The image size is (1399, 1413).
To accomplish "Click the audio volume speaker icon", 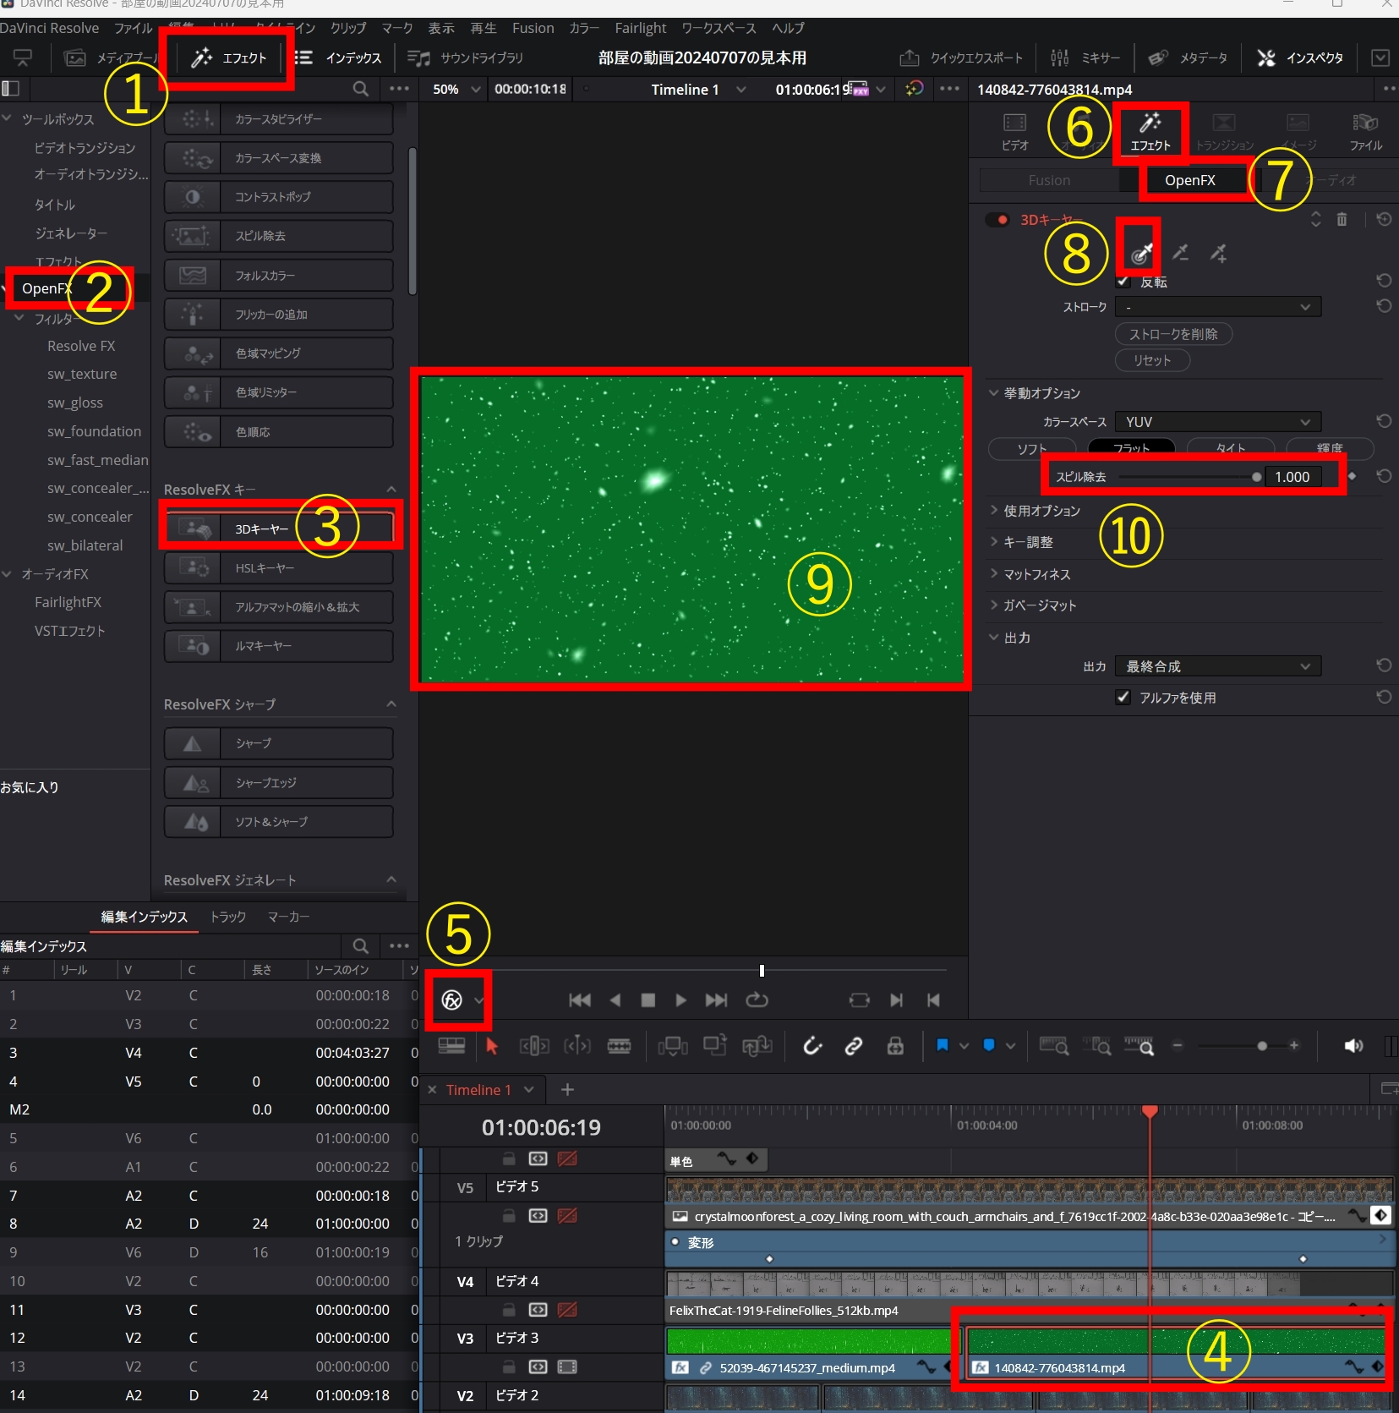I will point(1353,1046).
